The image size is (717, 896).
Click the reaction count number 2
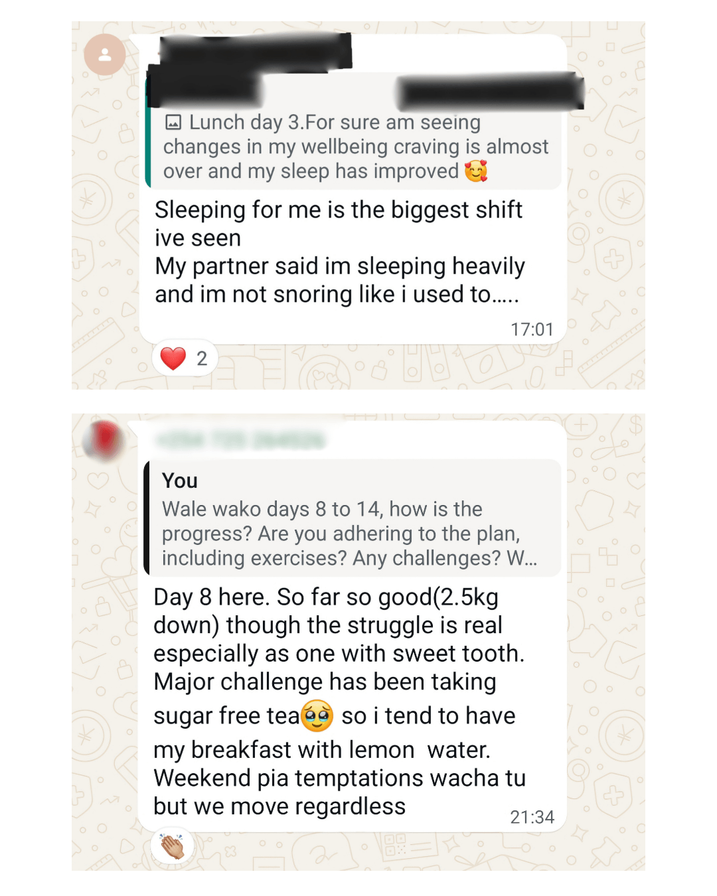tap(202, 358)
